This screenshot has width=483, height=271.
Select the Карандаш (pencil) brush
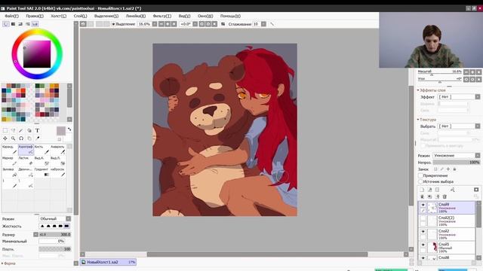click(x=10, y=150)
